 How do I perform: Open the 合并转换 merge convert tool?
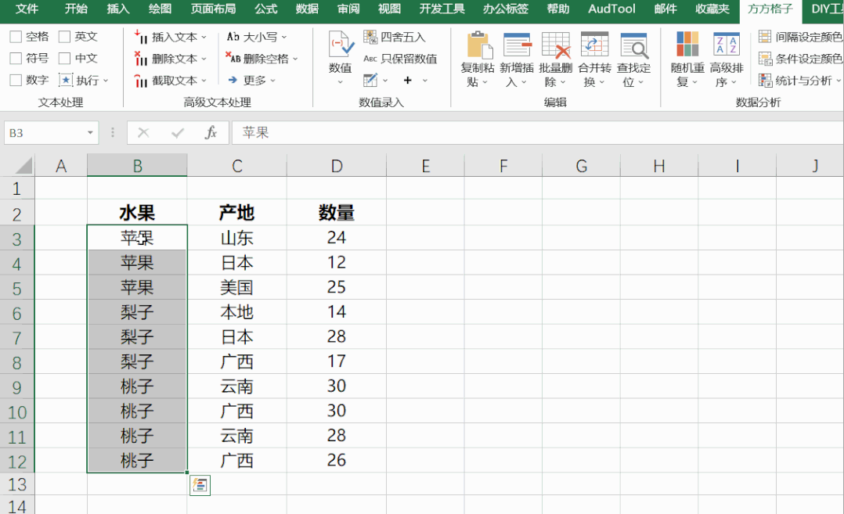tap(594, 59)
